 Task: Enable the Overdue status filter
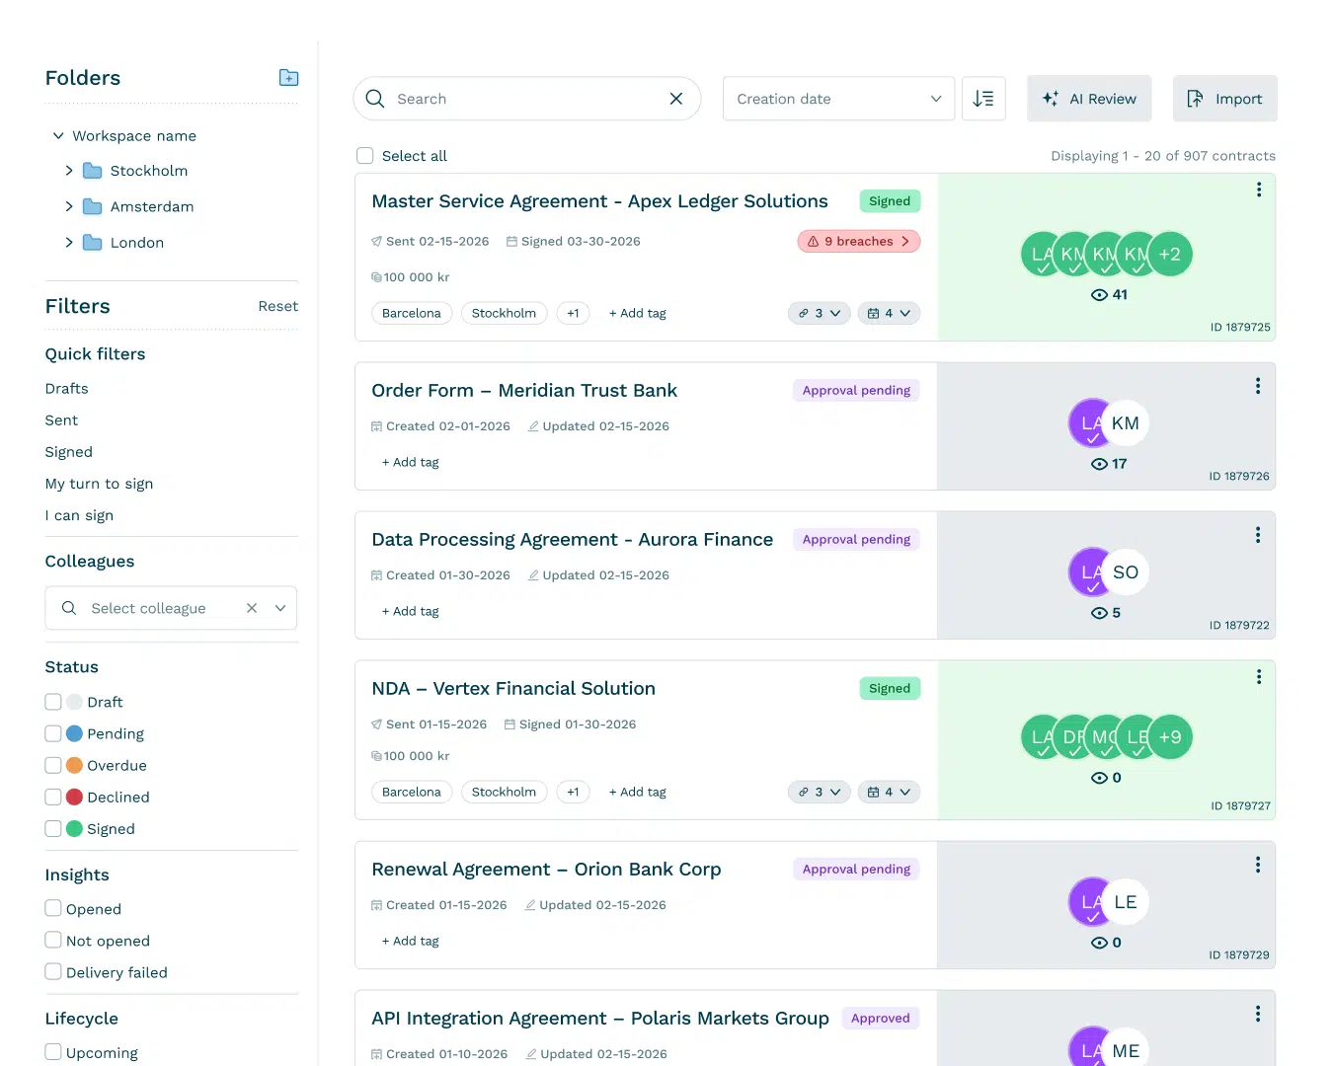point(53,765)
